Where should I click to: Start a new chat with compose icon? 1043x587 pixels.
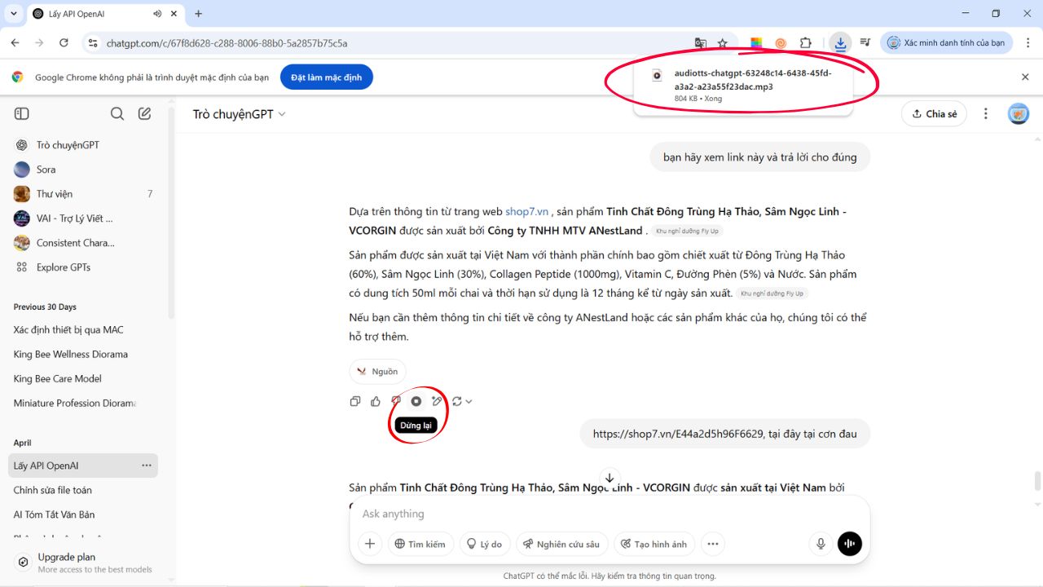coord(145,114)
